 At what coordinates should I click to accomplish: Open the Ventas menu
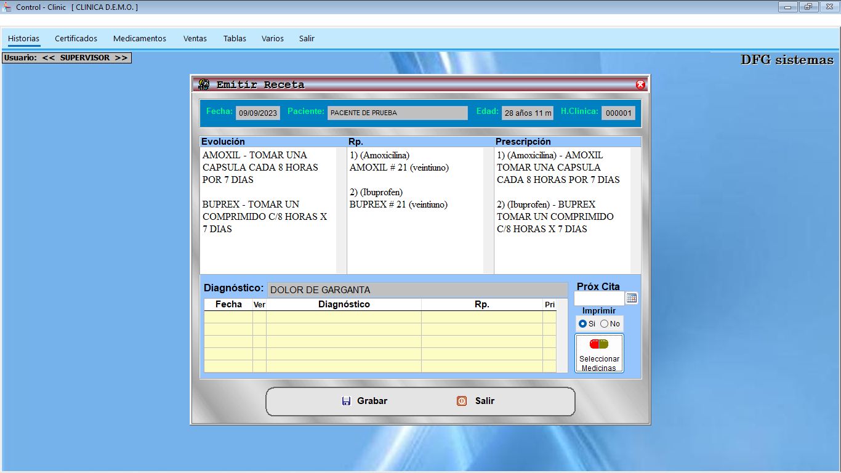tap(195, 38)
